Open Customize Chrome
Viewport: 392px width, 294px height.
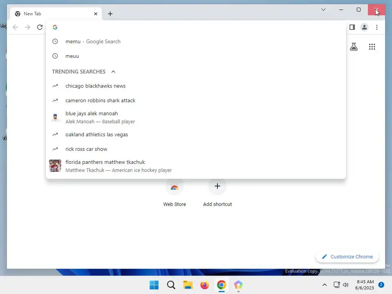[x=347, y=257]
